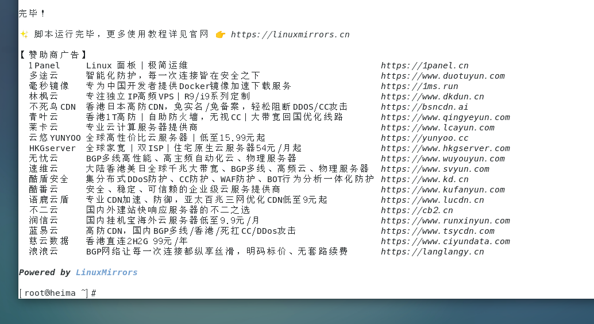Click the https://1panel.cn URL
This screenshot has height=324, width=594.
(x=425, y=65)
